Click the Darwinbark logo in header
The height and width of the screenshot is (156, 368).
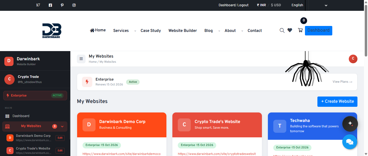coord(52,31)
